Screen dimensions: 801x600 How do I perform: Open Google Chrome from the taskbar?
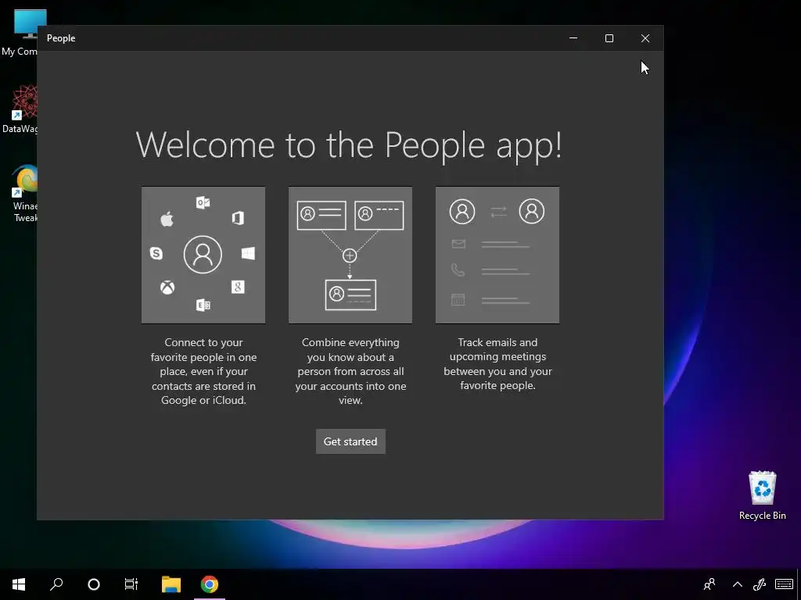coord(210,584)
